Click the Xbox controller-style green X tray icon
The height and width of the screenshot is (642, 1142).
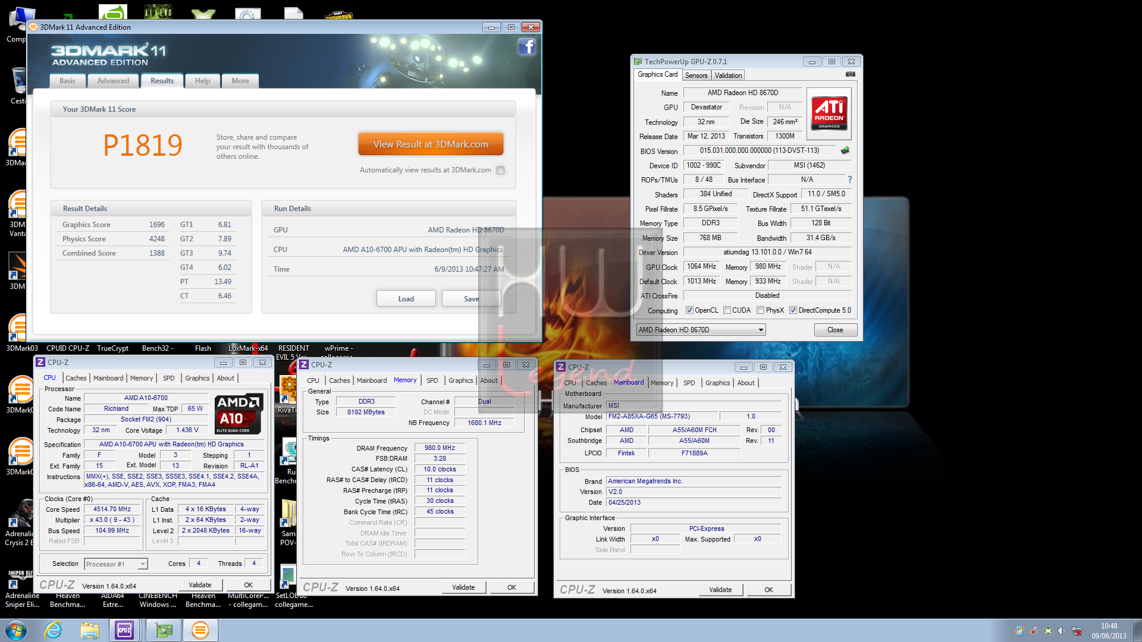pyautogui.click(x=1048, y=631)
